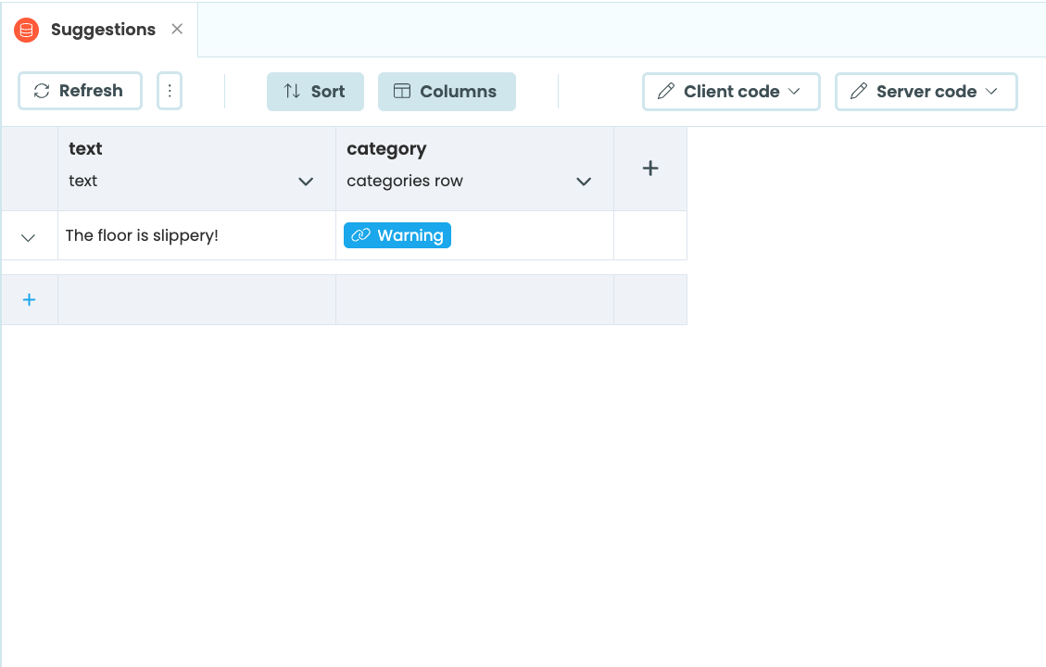Open the Server code dropdown arrow
The width and height of the screenshot is (1046, 667).
point(990,91)
